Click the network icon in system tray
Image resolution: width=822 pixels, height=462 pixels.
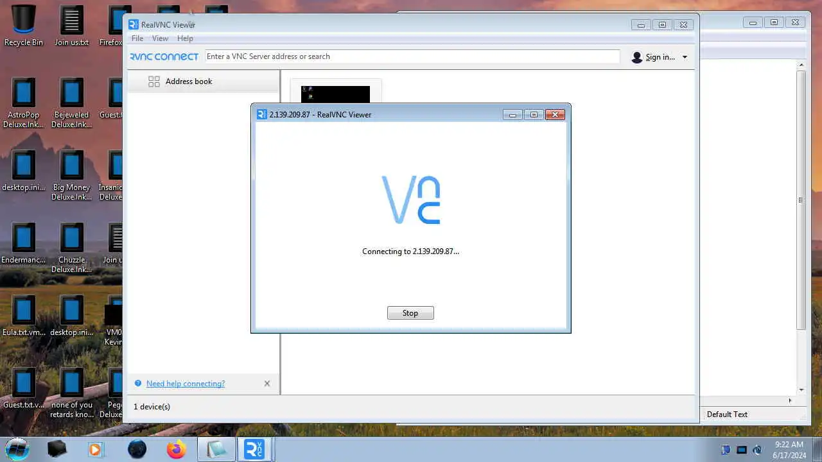742,450
